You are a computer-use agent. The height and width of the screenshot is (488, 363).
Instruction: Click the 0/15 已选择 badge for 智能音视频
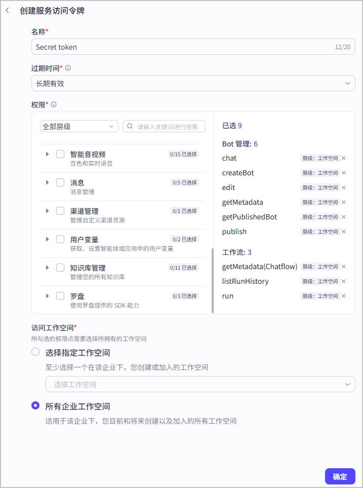point(183,154)
